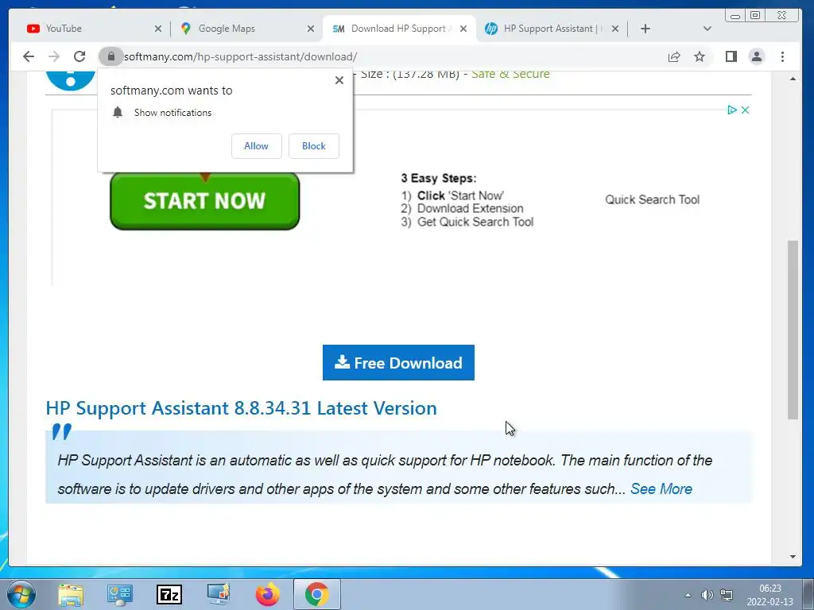Open Windows Explorer from taskbar
814x610 pixels.
click(x=71, y=594)
